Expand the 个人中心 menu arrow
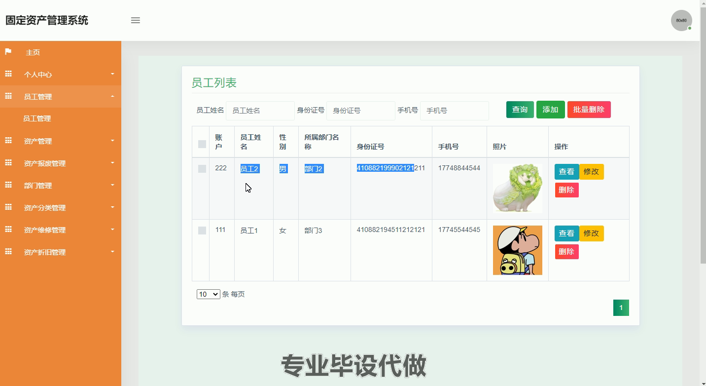 tap(112, 74)
